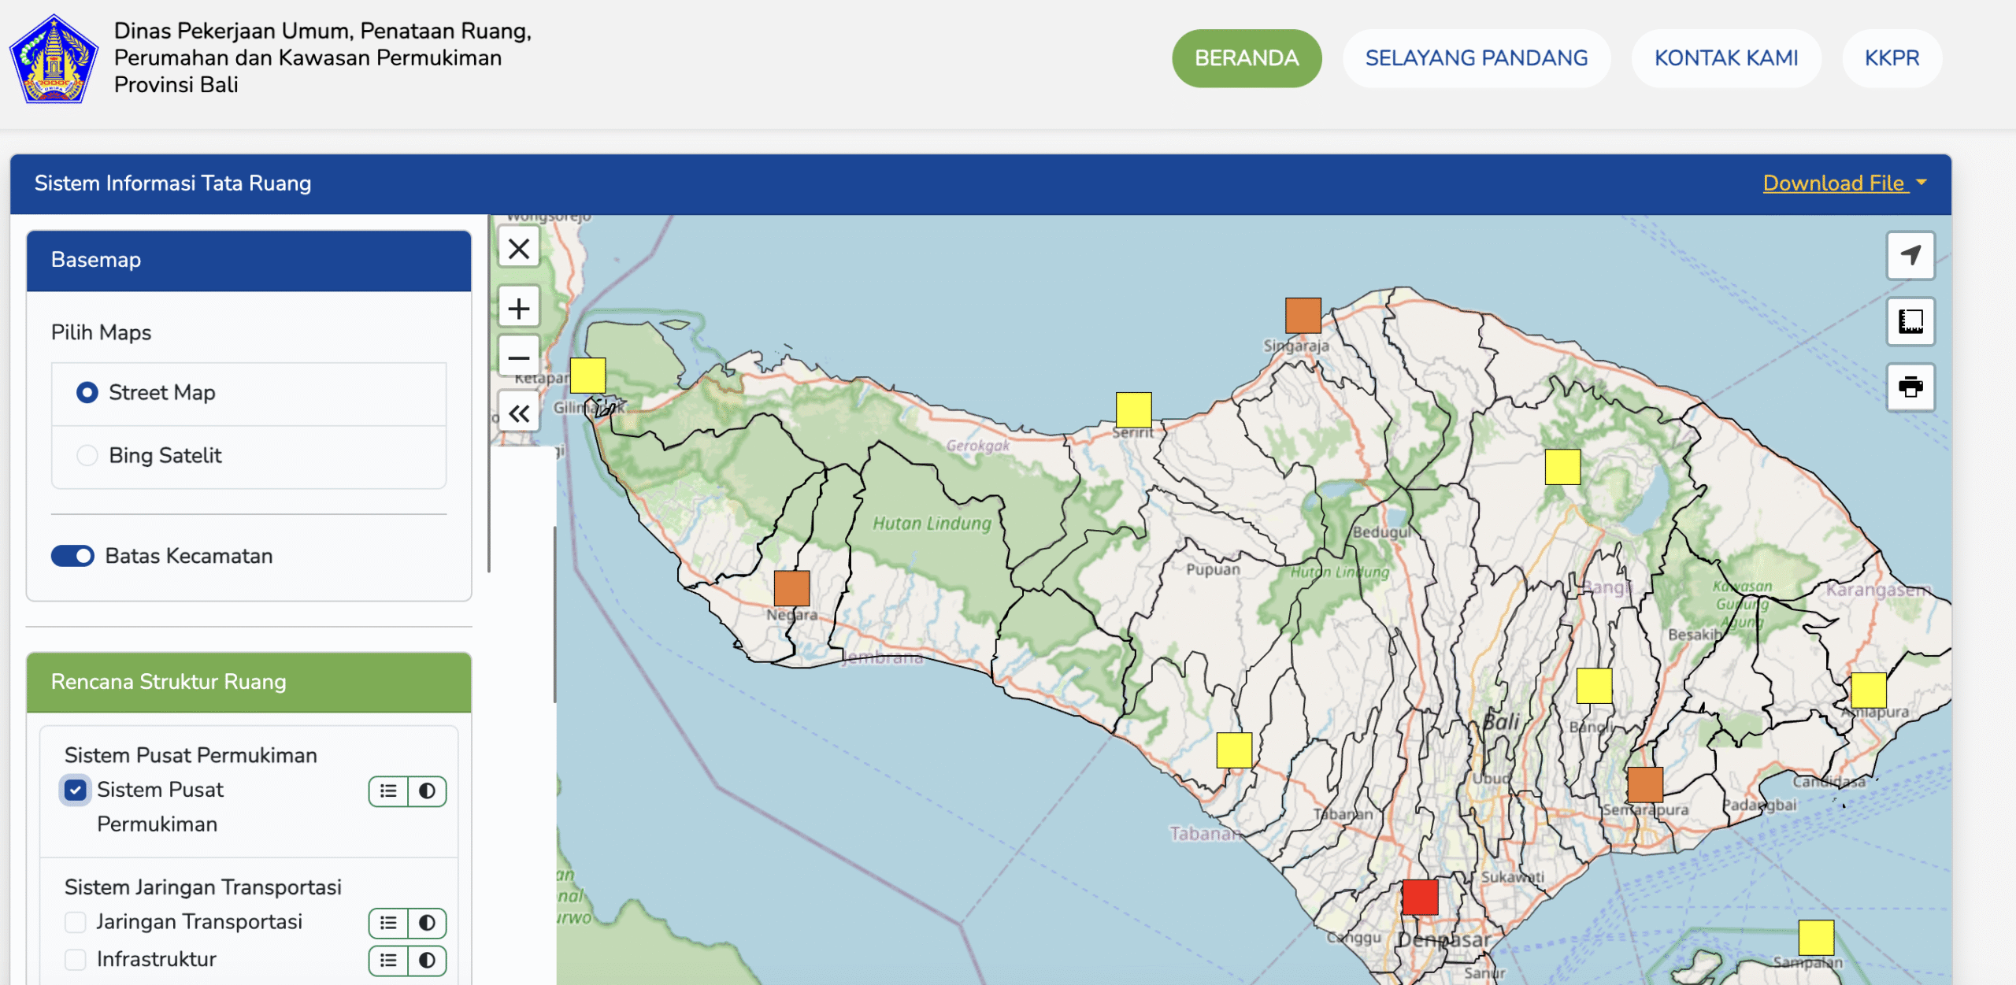This screenshot has height=985, width=2016.
Task: Select the Bing Satelit radio option
Action: [x=87, y=455]
